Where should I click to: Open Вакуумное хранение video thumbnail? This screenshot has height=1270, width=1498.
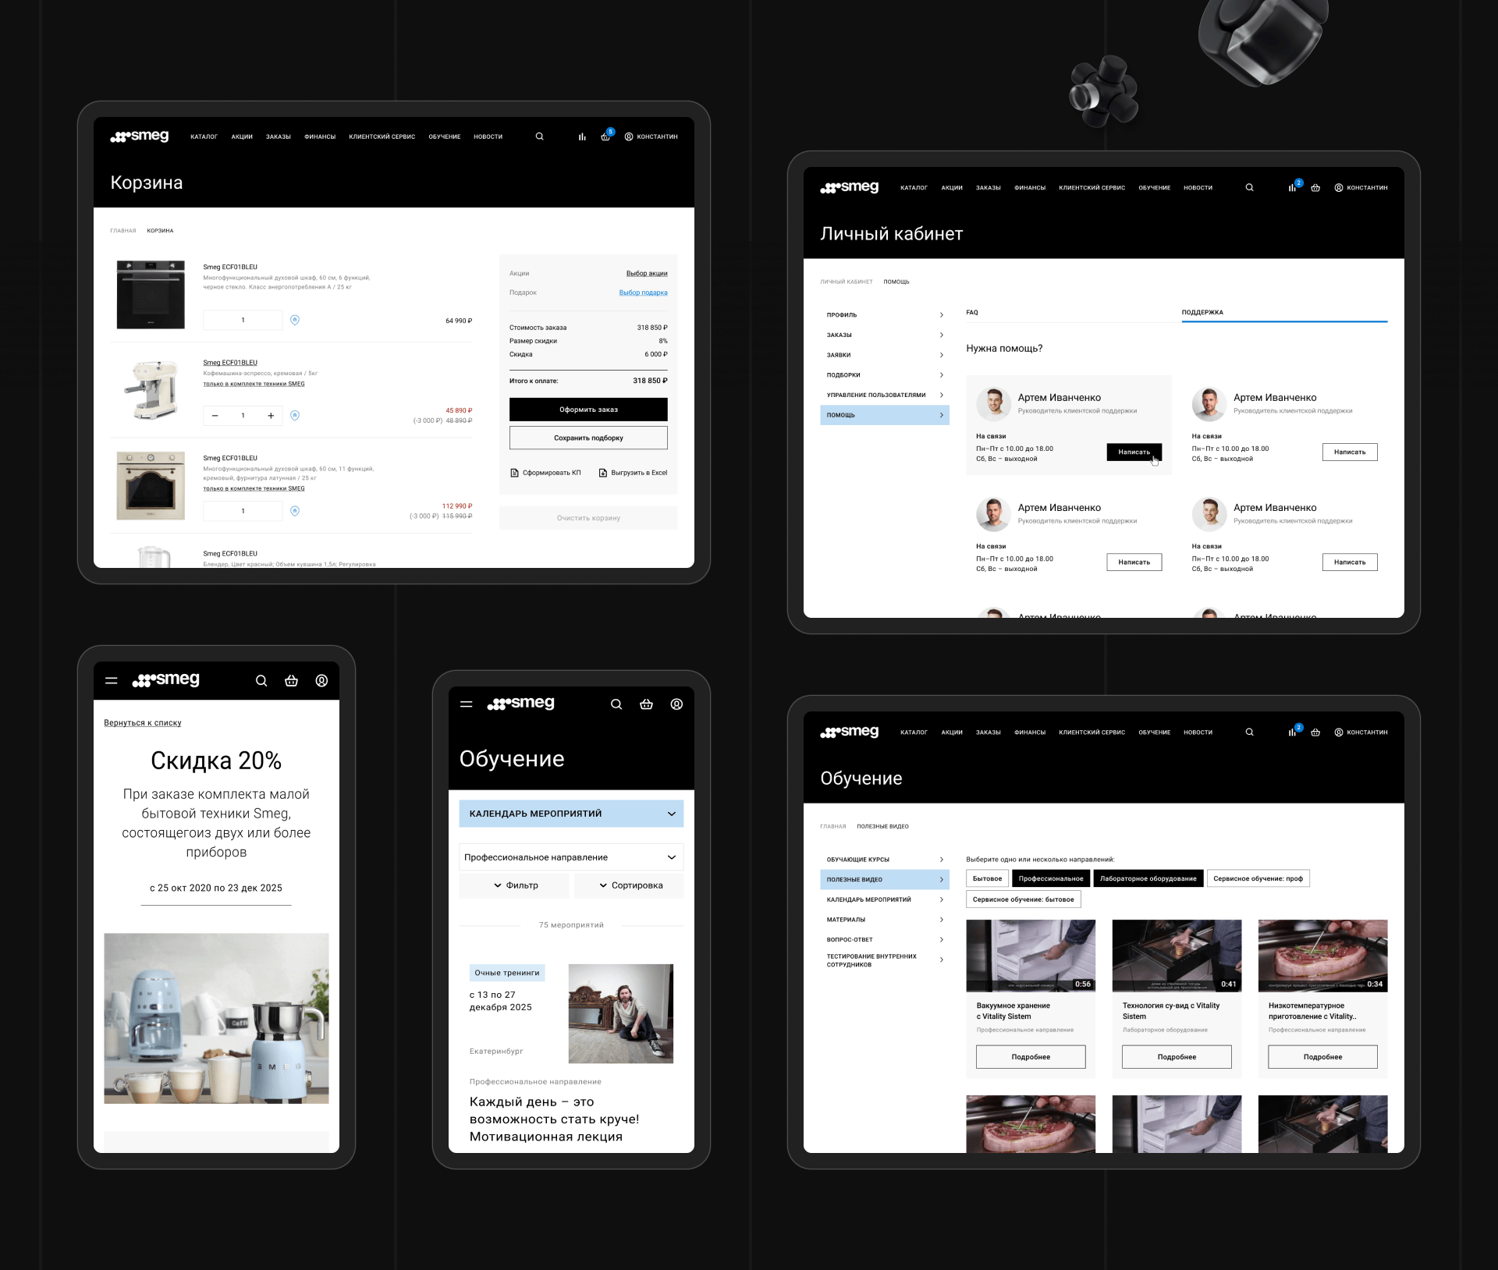(x=1030, y=955)
